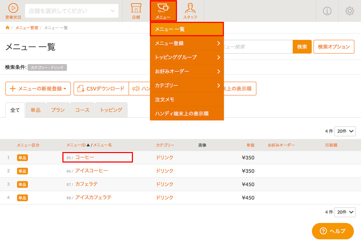Sort by 単価 column header
Screen dimensions: 361x241
click(x=250, y=145)
